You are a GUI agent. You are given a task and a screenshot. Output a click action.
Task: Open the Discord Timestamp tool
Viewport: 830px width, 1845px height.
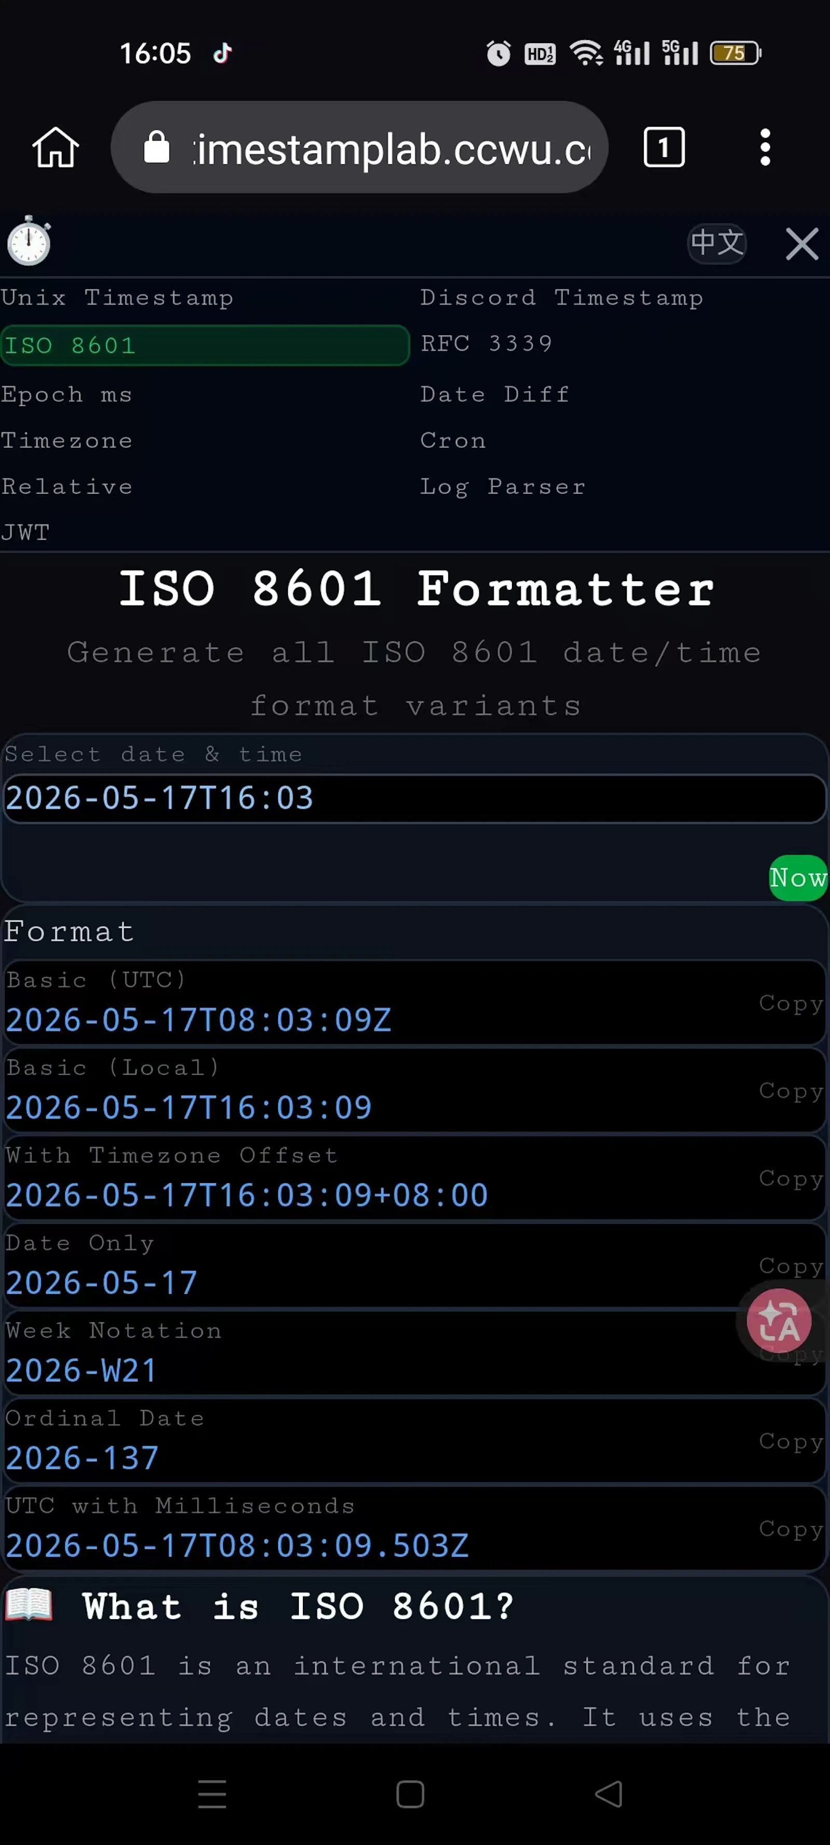pos(561,297)
